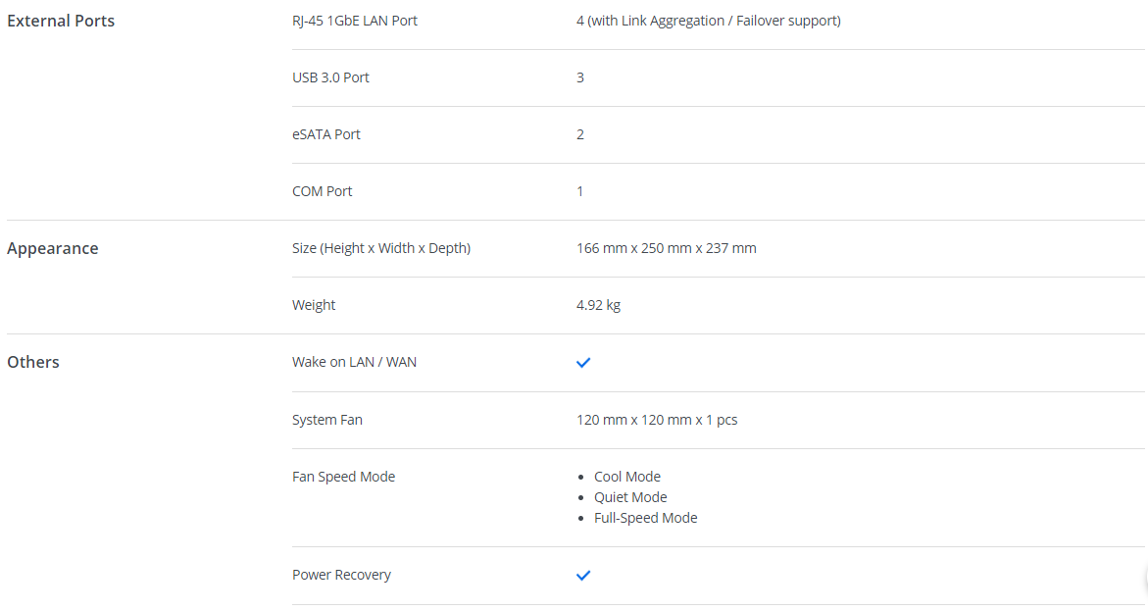Click the Size (Height x Width x Depth) label
Image resolution: width=1148 pixels, height=611 pixels.
(x=381, y=248)
